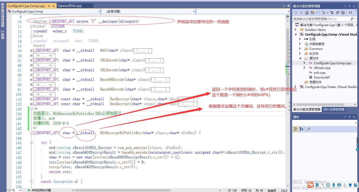Collapse the 源文件 source files folder

tap(300, 58)
